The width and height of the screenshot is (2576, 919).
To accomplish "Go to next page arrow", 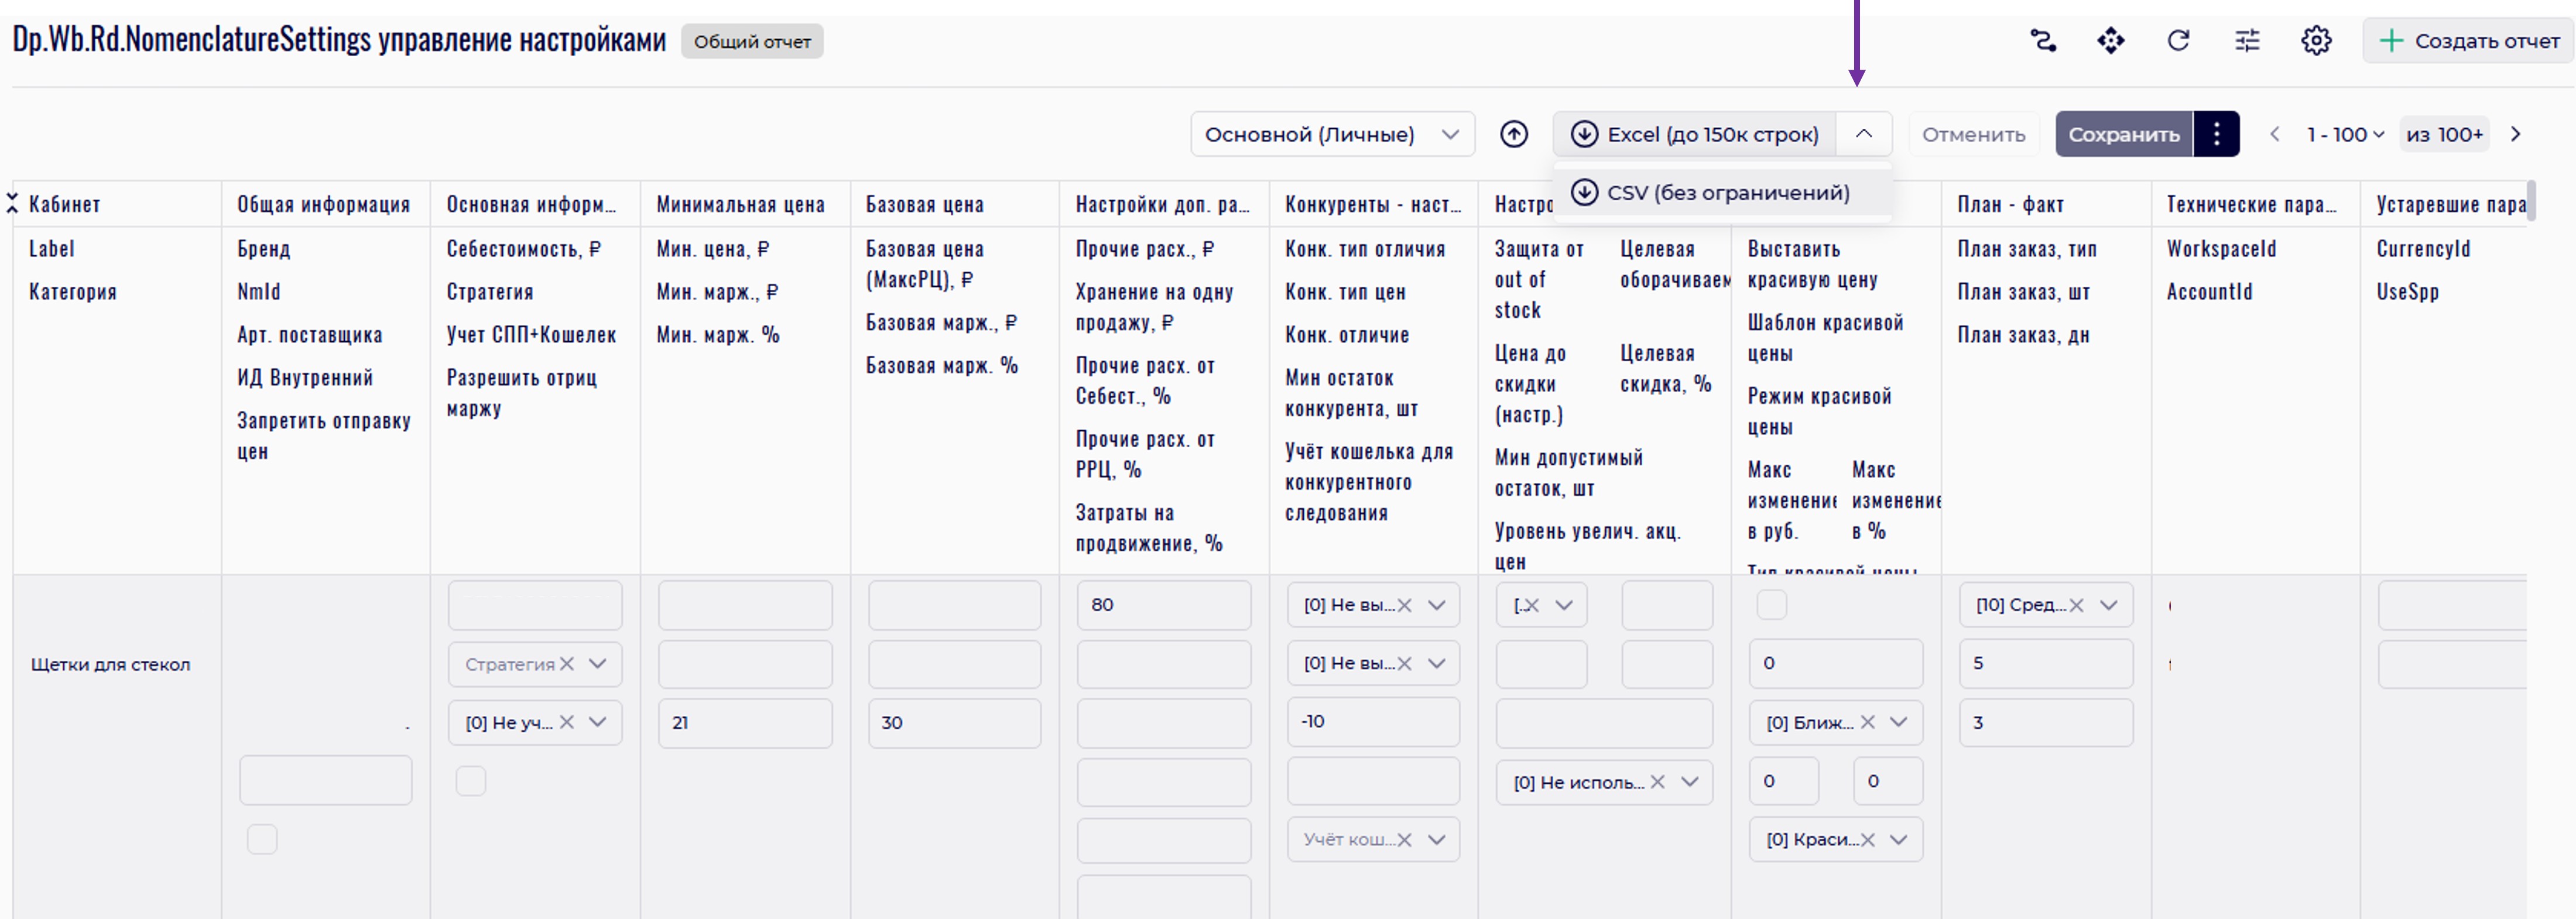I will tap(2516, 134).
